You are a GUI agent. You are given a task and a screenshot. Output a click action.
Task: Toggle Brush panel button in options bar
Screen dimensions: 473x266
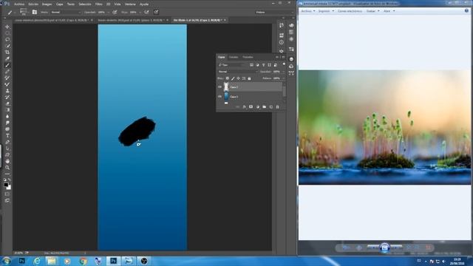coord(35,13)
